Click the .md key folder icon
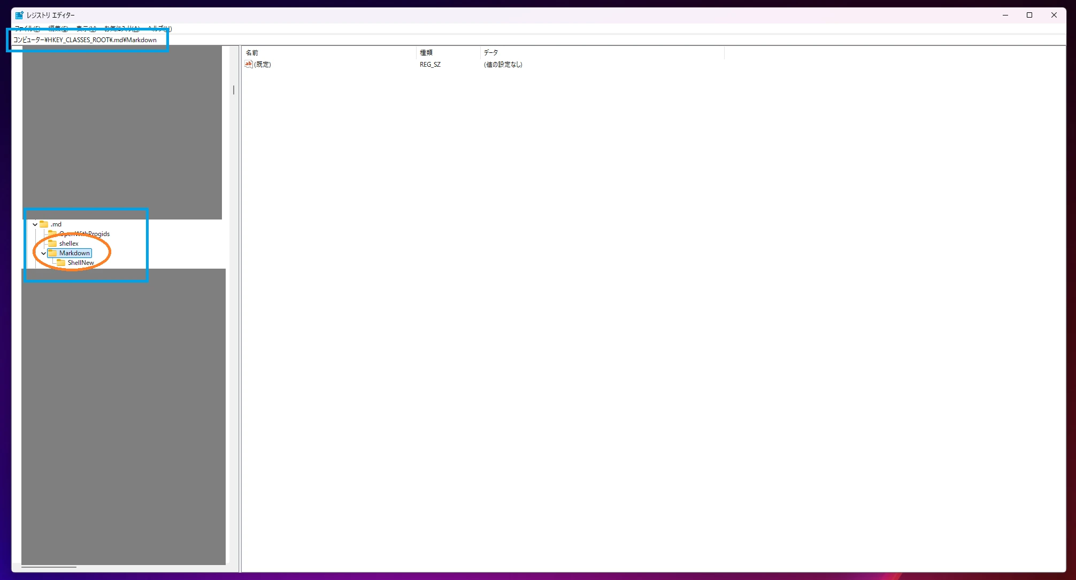This screenshot has height=580, width=1076. [44, 224]
